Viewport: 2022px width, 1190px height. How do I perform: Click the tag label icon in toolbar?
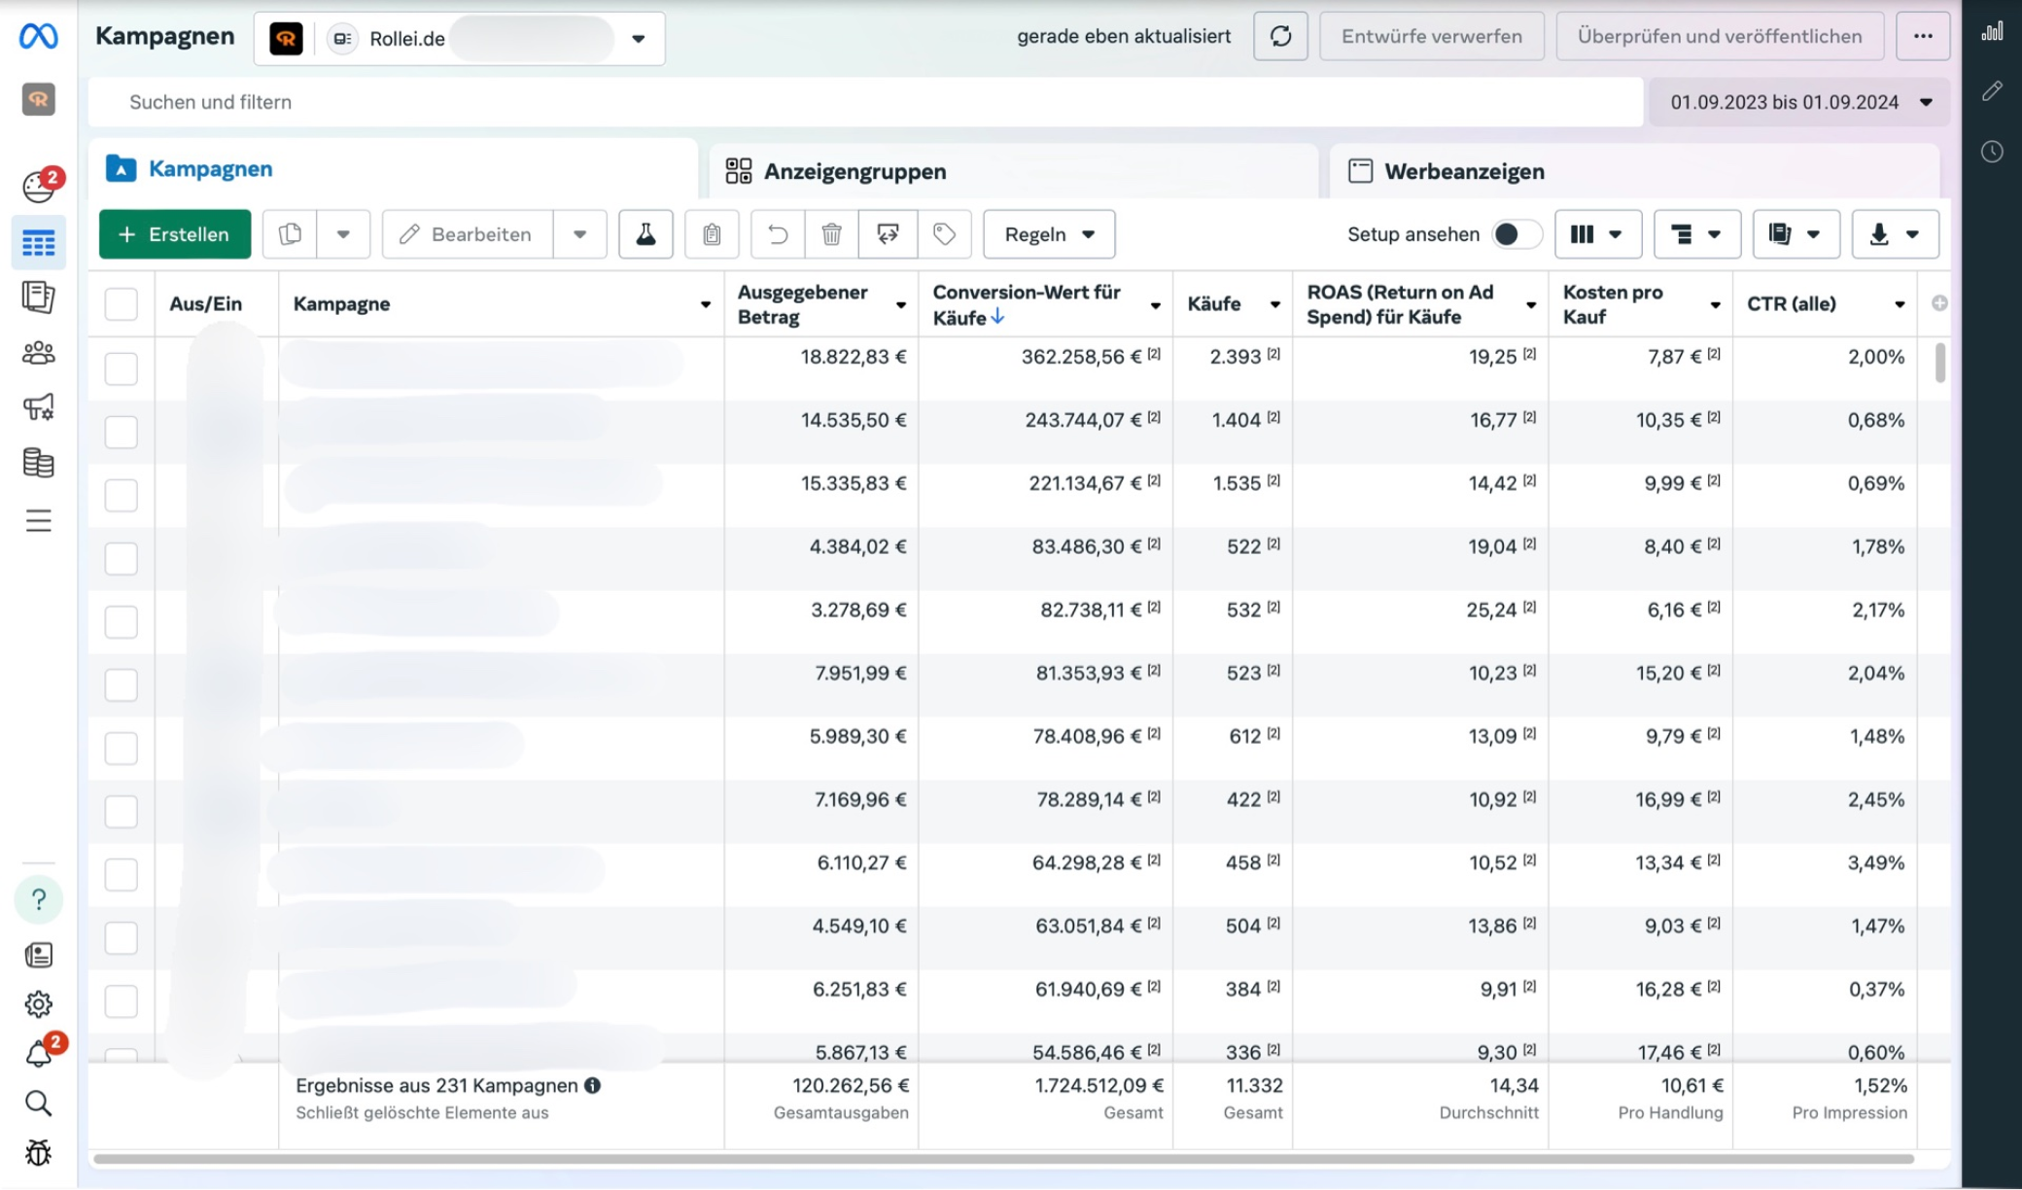pyautogui.click(x=944, y=234)
